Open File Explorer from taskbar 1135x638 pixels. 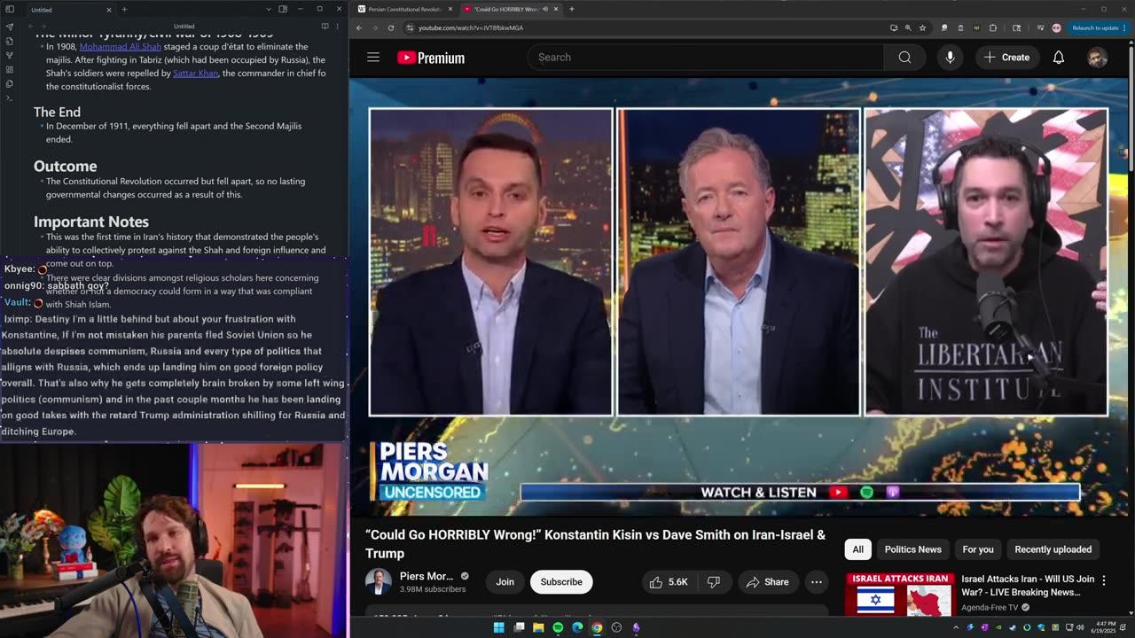pos(538,627)
